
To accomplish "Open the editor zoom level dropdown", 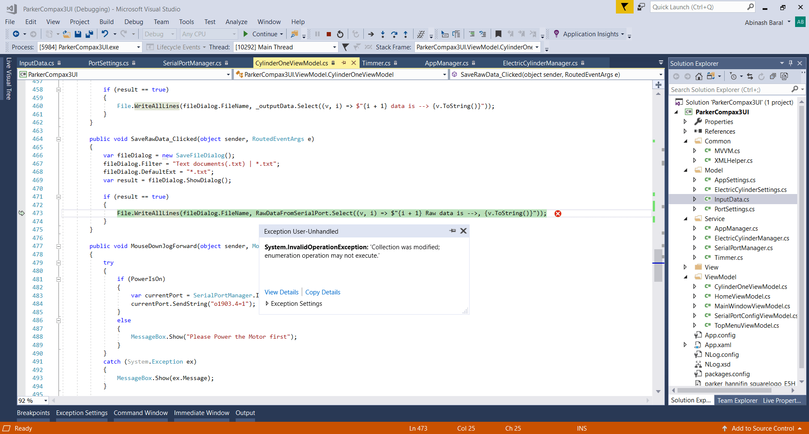I will pyautogui.click(x=46, y=401).
